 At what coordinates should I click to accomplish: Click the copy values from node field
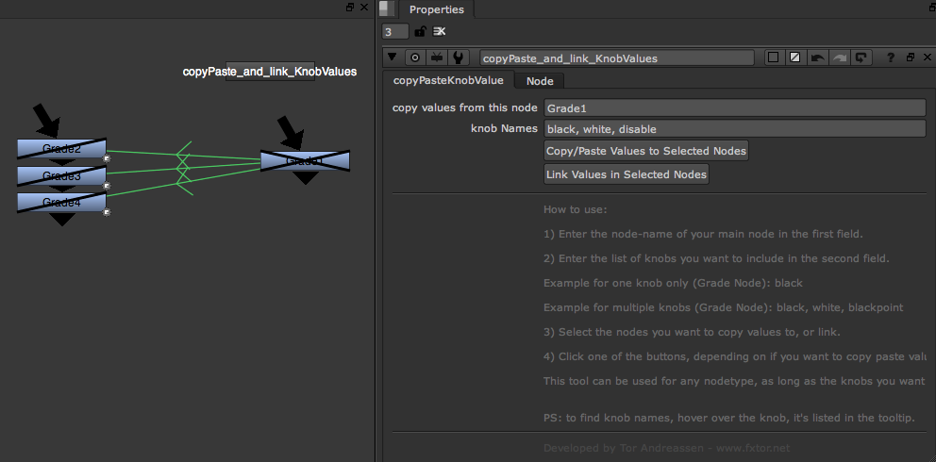pyautogui.click(x=734, y=108)
